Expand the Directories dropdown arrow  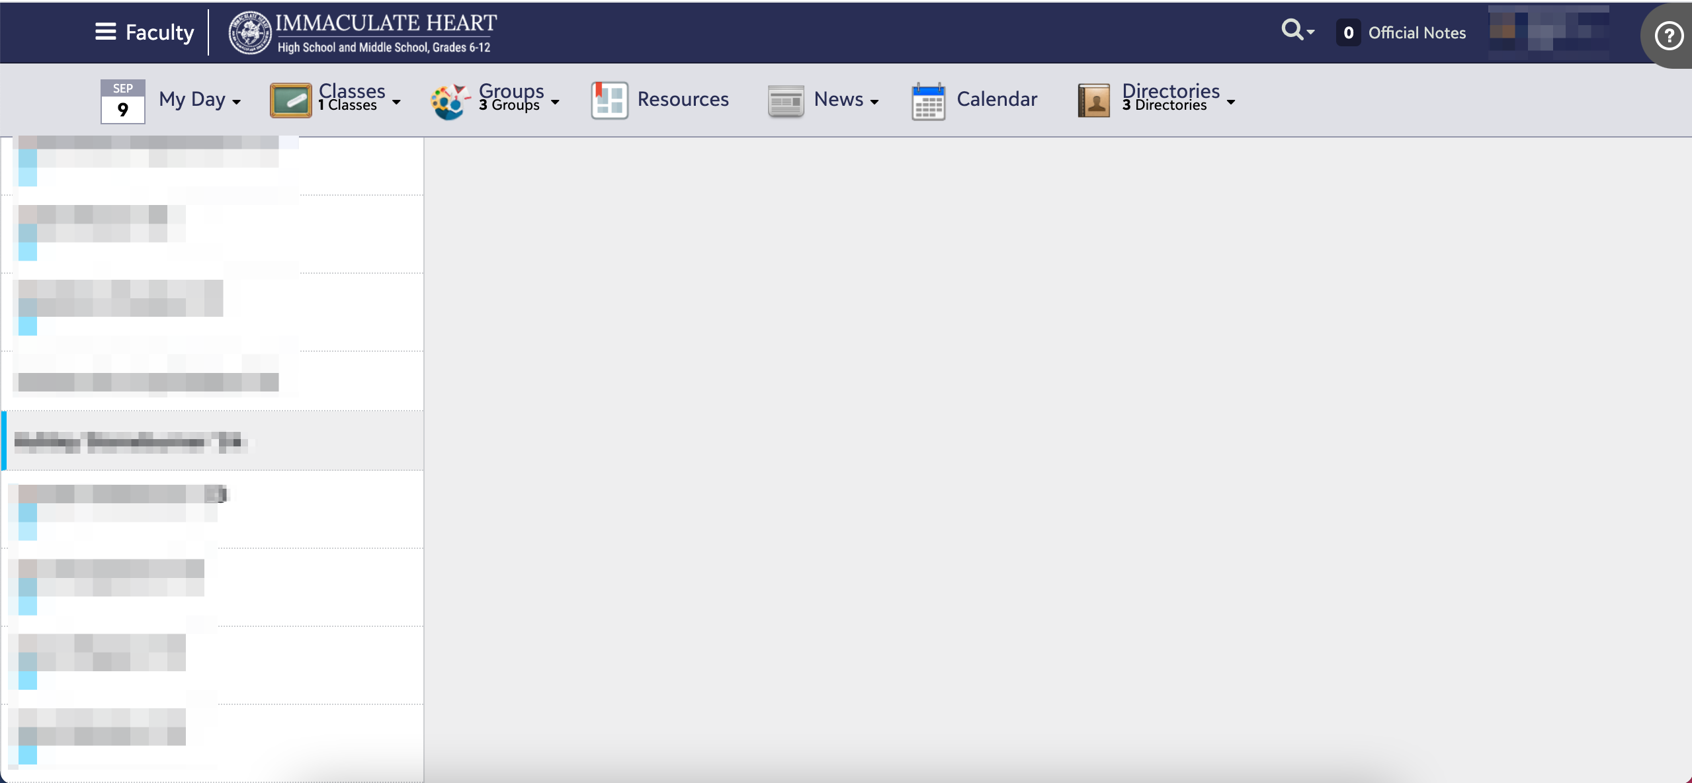[x=1230, y=102]
